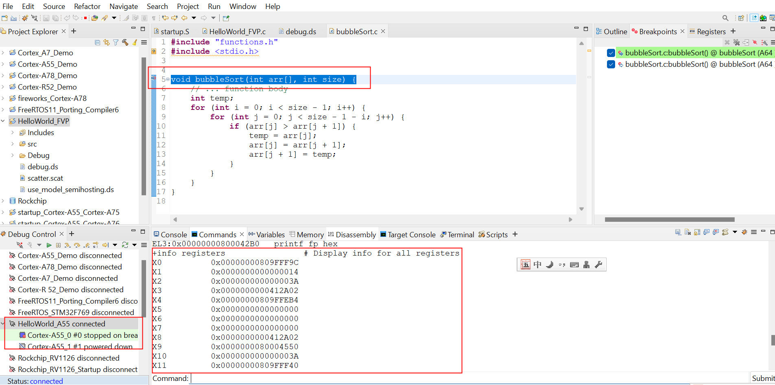The width and height of the screenshot is (775, 385).
Task: Click the magnifier search icon at top right
Action: click(x=725, y=18)
